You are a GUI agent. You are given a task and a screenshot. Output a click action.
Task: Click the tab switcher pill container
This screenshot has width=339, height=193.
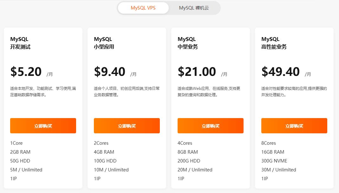coord(169,8)
